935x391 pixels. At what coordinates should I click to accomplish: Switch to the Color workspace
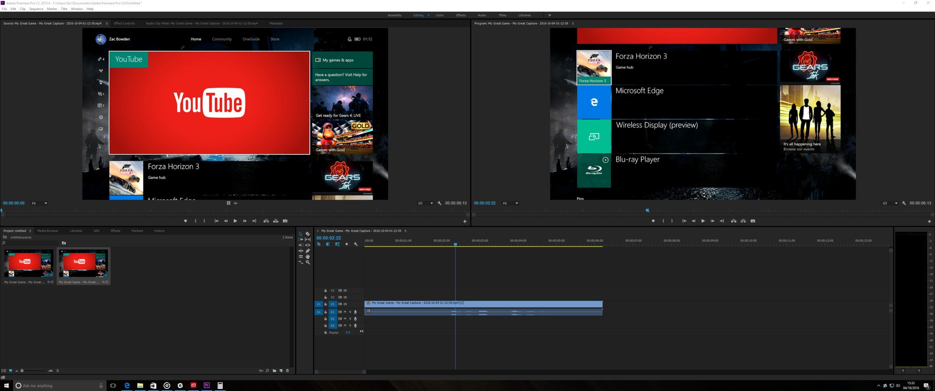coord(440,16)
